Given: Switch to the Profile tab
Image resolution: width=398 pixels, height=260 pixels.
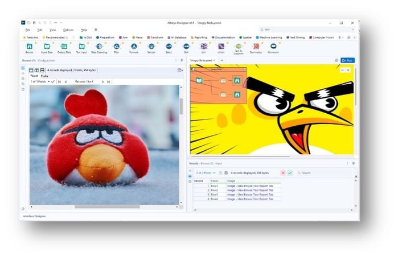Looking at the screenshot, I should [x=44, y=76].
